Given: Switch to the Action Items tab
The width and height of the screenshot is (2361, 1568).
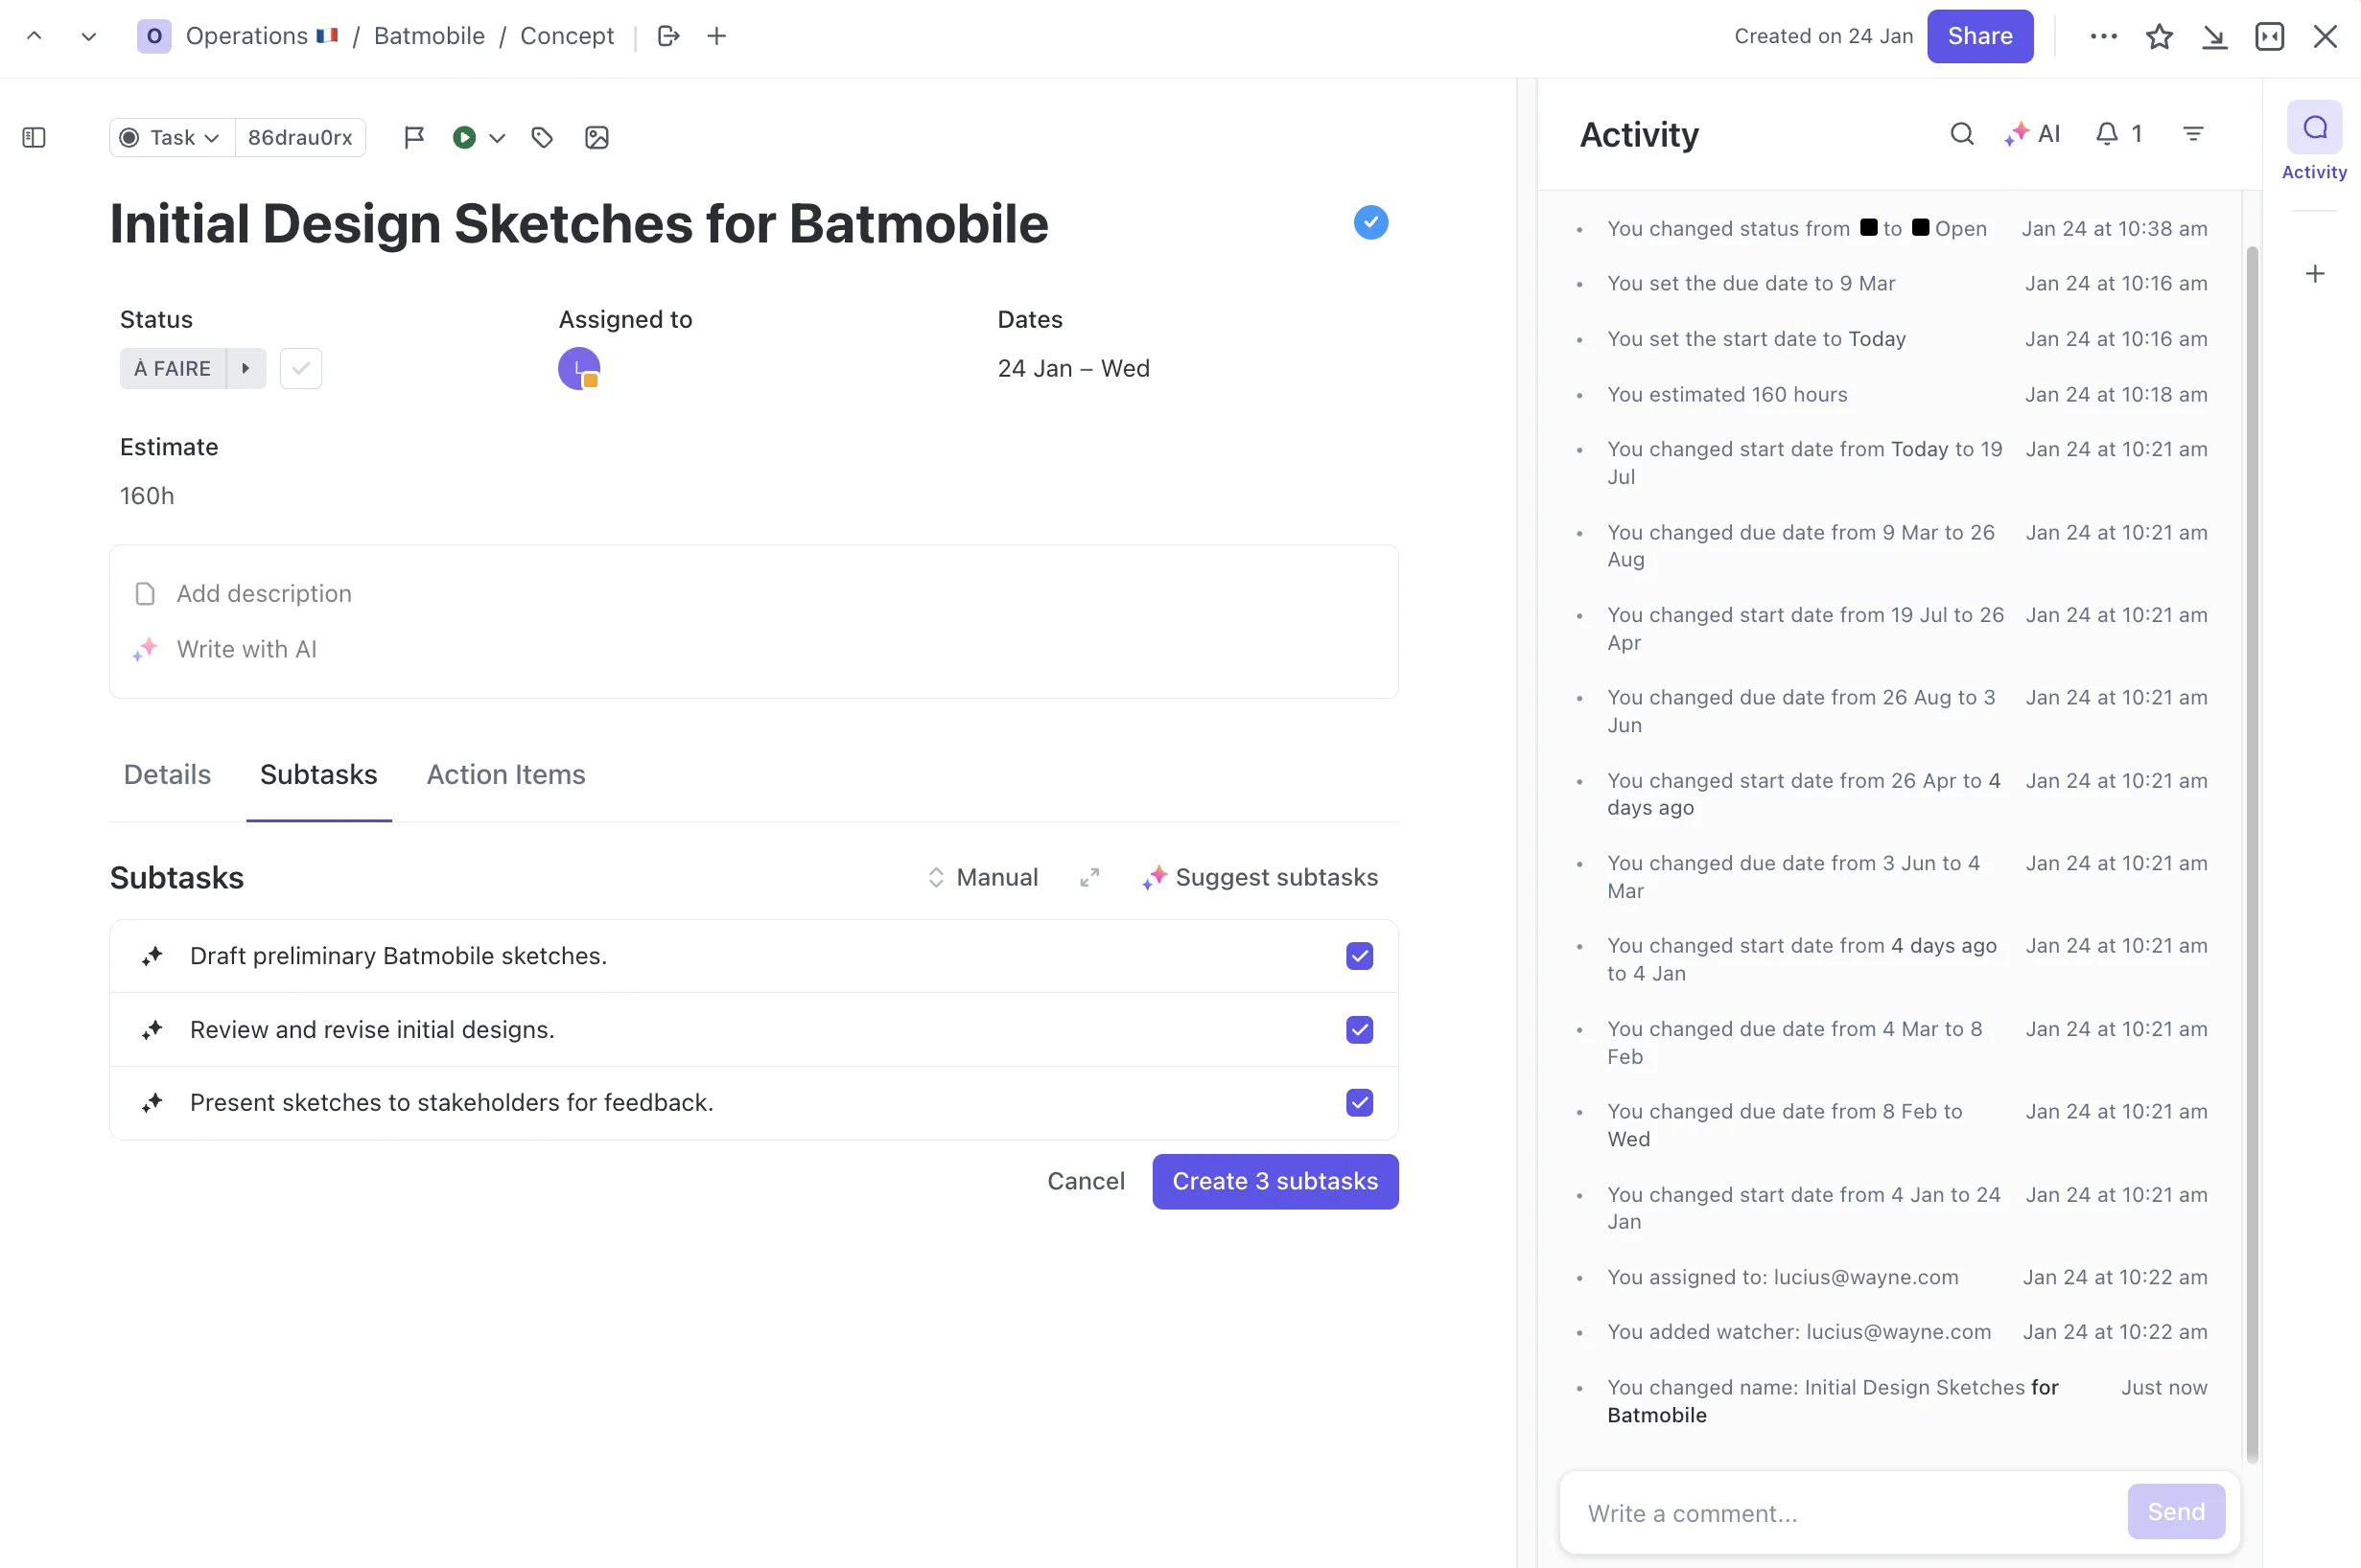Looking at the screenshot, I should click(505, 774).
